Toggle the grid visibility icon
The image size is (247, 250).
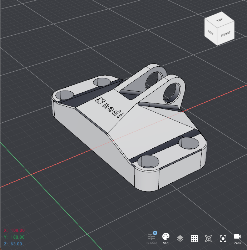[194, 239]
